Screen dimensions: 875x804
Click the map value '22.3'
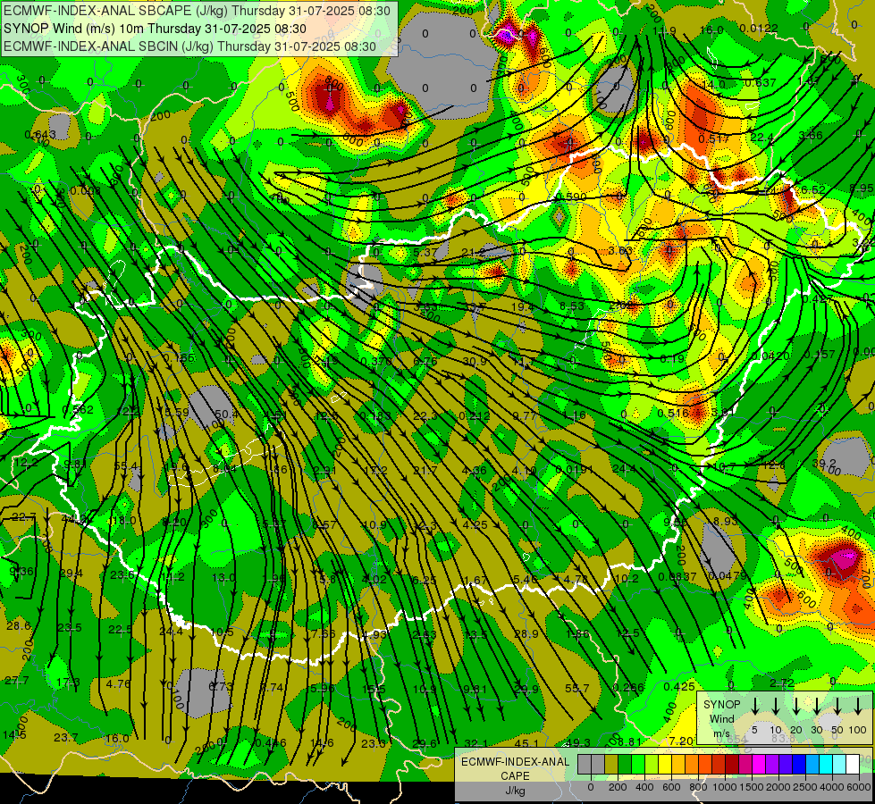(425, 415)
